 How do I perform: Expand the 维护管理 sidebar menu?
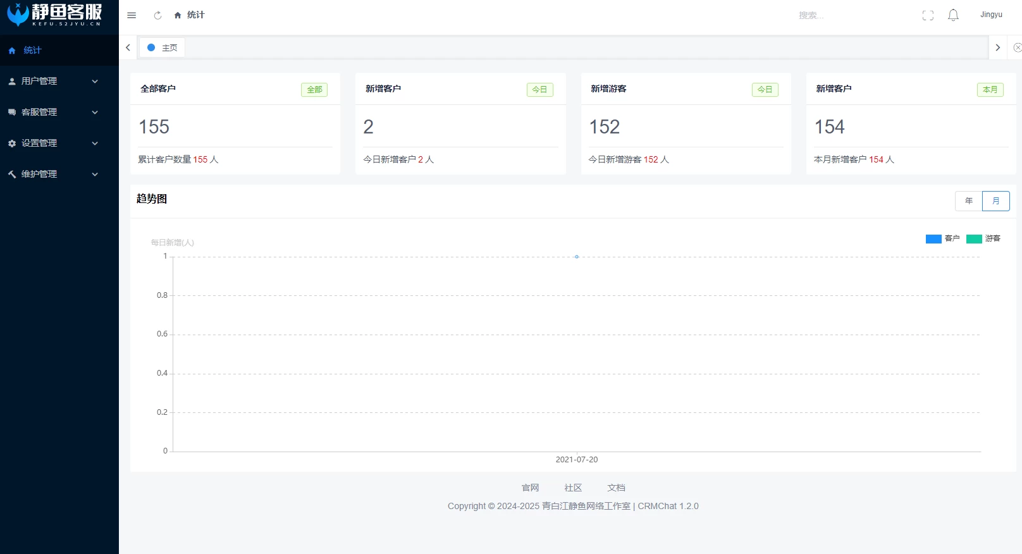click(54, 174)
